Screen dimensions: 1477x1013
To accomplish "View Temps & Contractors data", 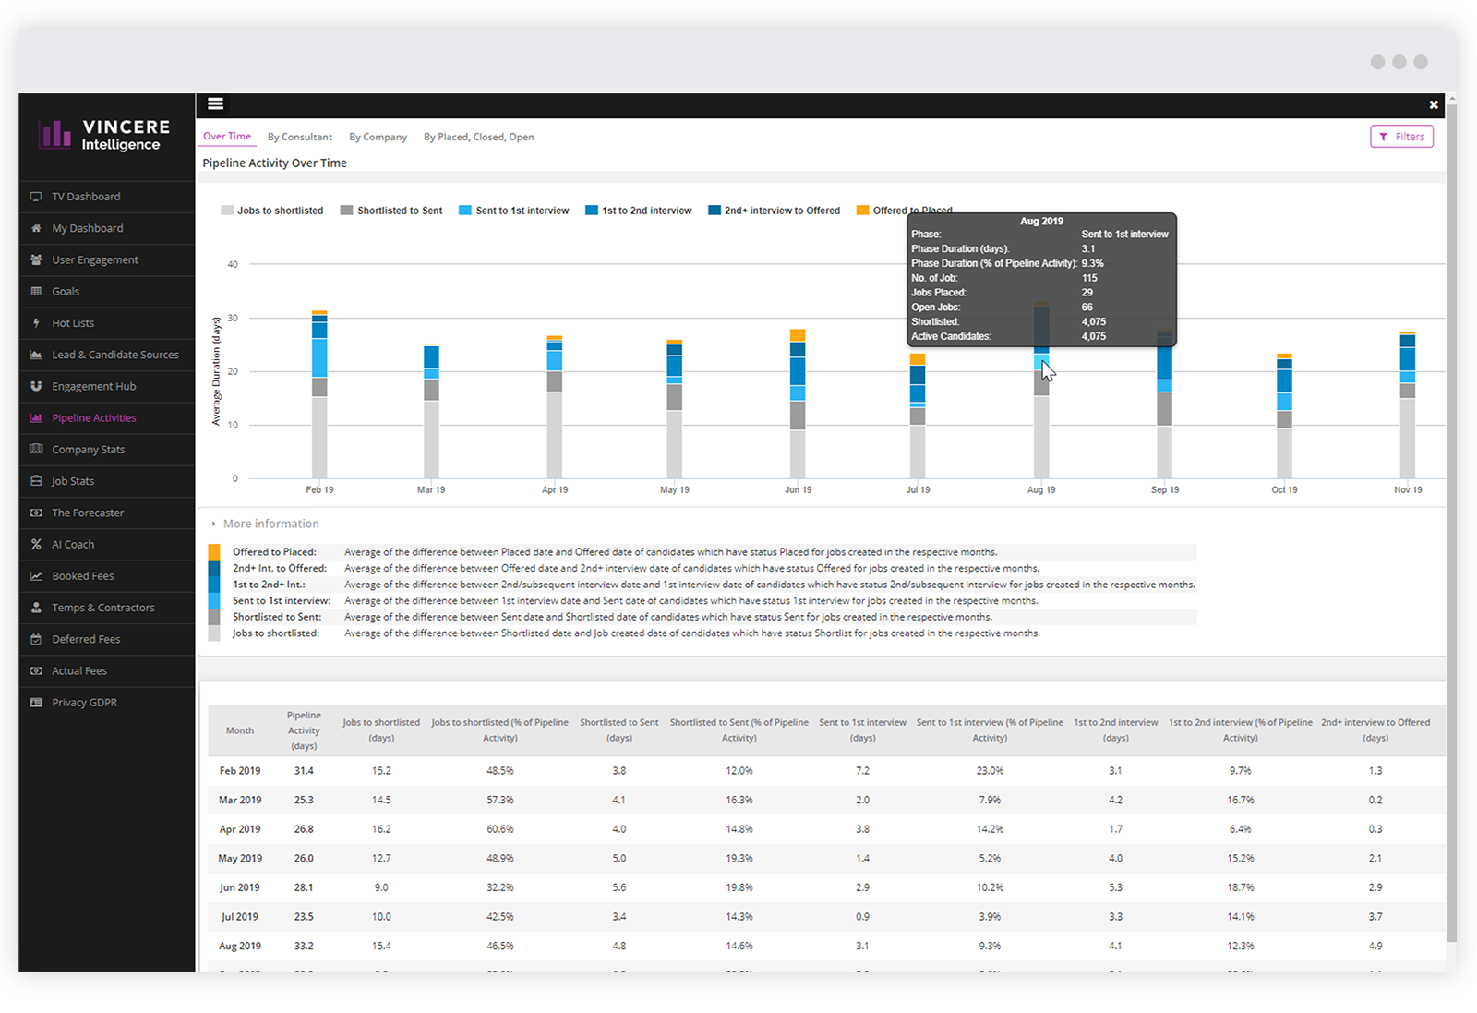I will click(103, 607).
